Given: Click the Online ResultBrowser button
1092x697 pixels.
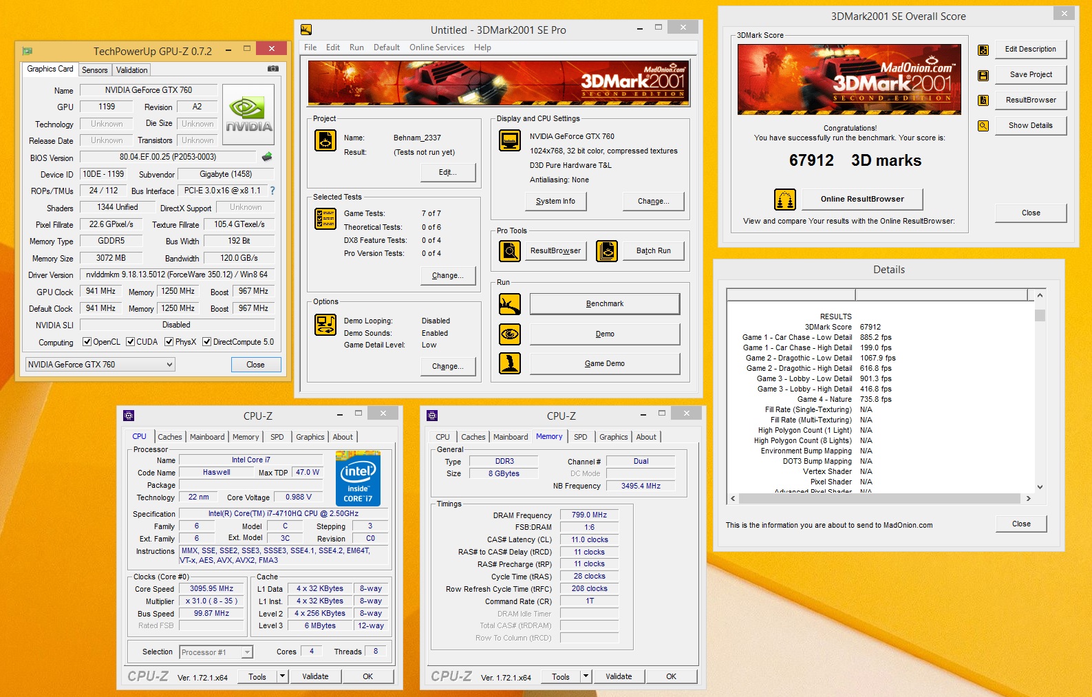Looking at the screenshot, I should (x=862, y=200).
